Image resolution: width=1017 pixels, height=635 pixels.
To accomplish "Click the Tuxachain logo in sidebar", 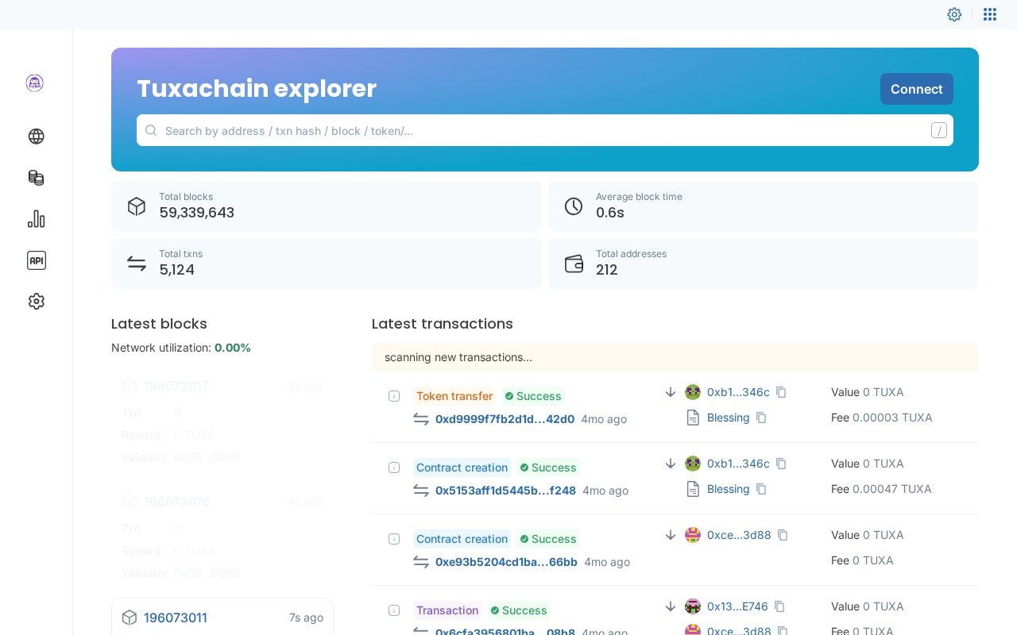I will (35, 83).
